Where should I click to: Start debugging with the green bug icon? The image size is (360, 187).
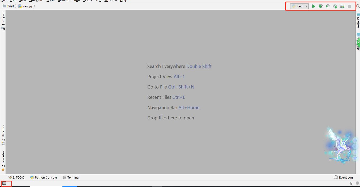click(x=321, y=6)
